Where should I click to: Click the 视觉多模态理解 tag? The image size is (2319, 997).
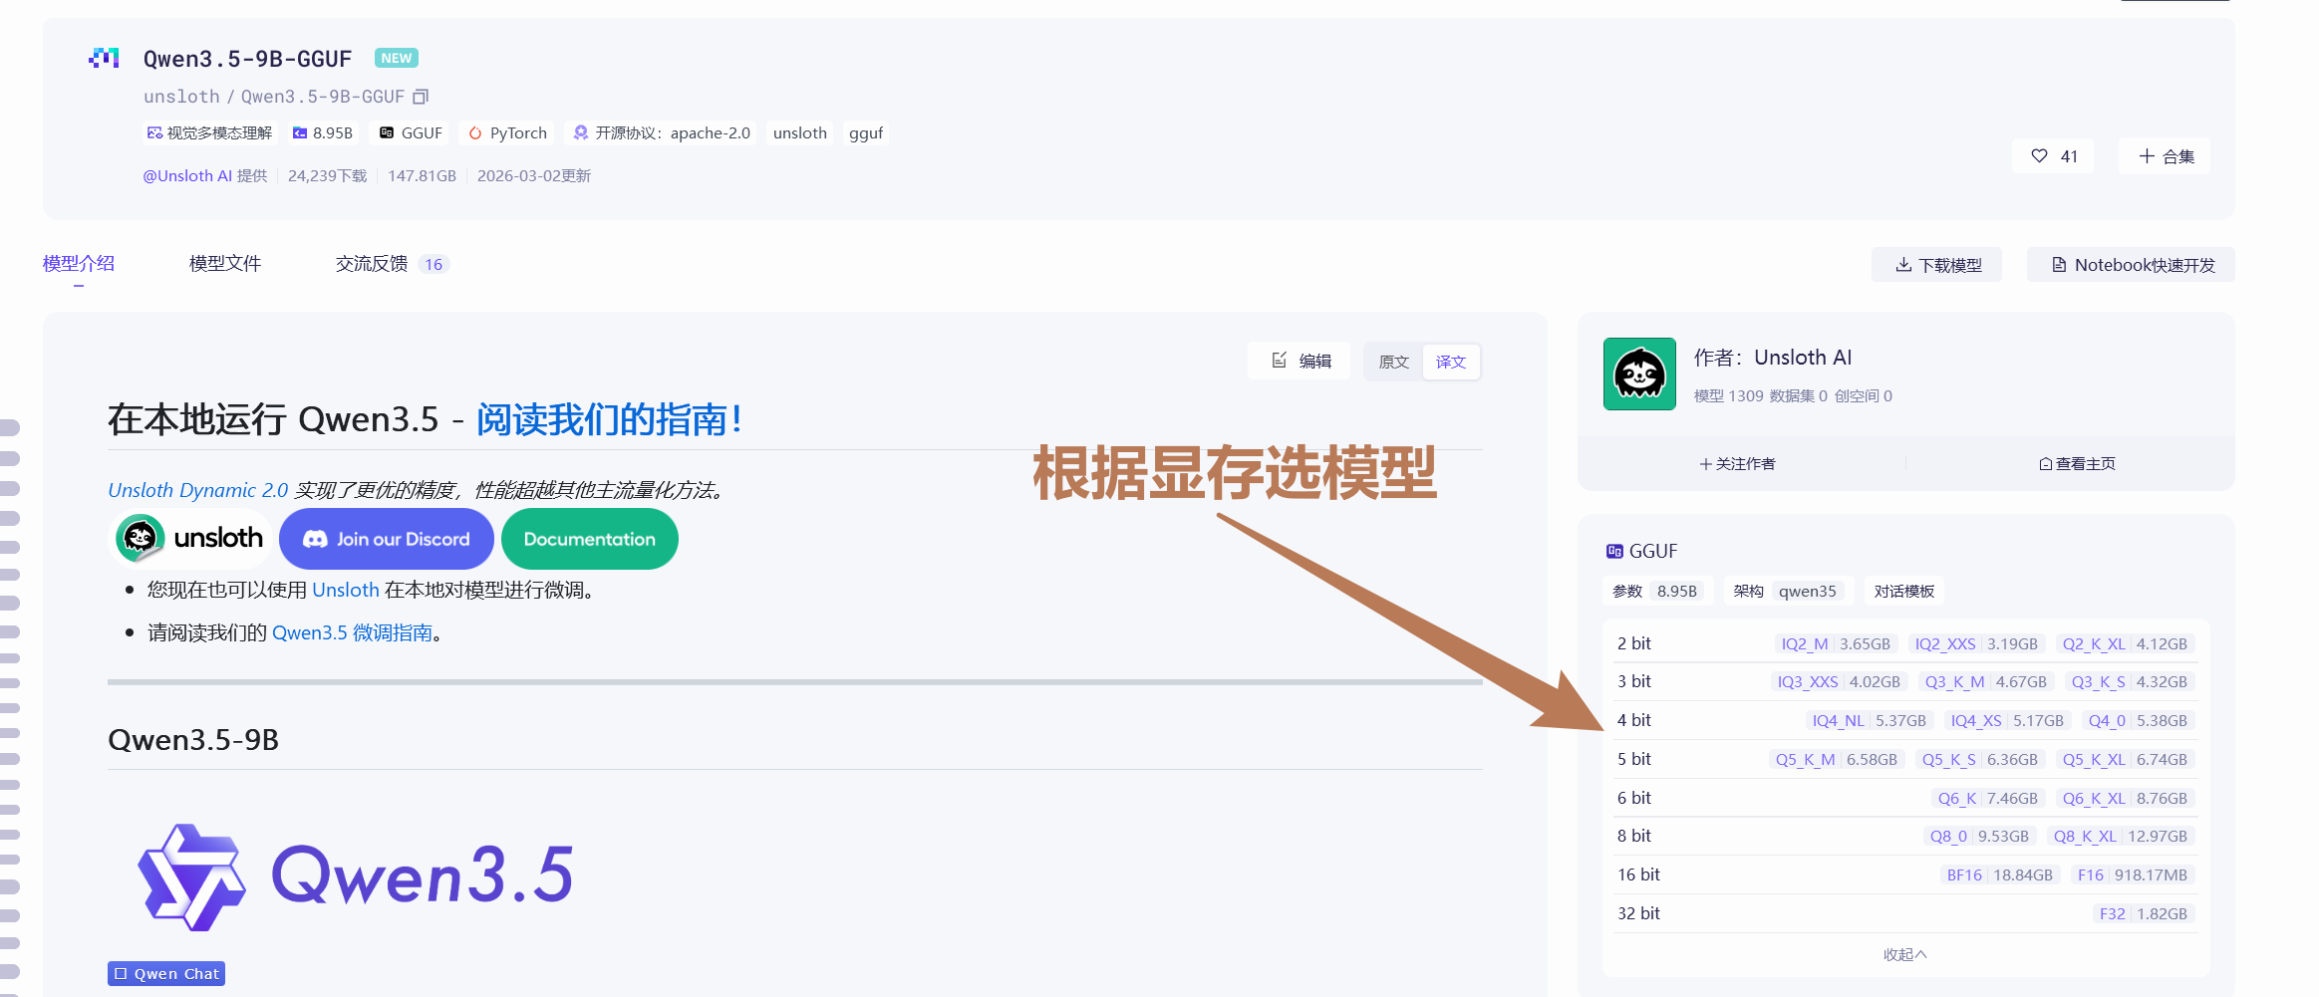209,133
